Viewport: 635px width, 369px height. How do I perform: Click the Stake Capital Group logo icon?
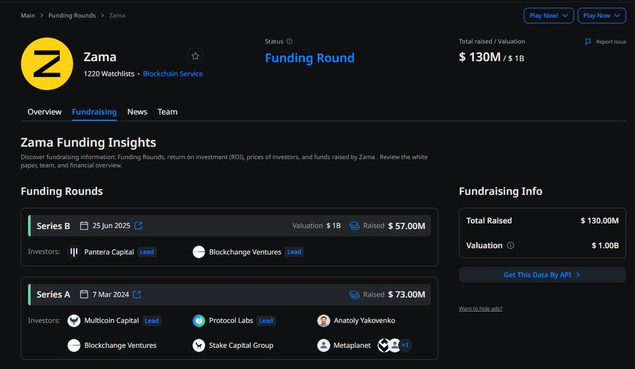coord(199,345)
